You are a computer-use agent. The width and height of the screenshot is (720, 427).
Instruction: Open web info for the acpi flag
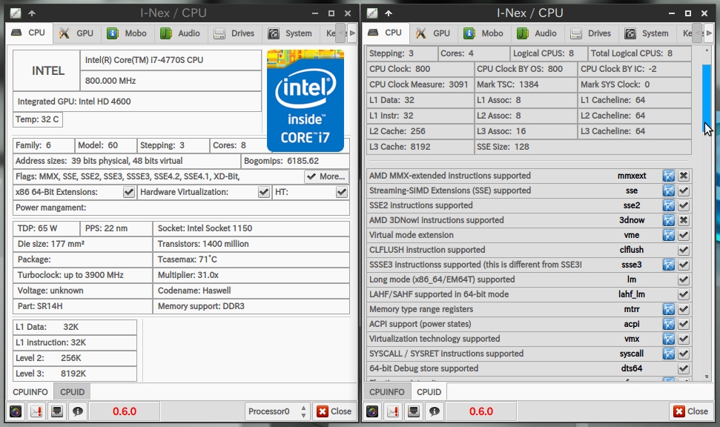click(x=669, y=324)
